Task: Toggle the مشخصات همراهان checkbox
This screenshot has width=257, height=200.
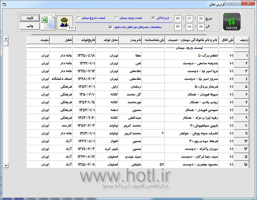Action: click(110, 27)
